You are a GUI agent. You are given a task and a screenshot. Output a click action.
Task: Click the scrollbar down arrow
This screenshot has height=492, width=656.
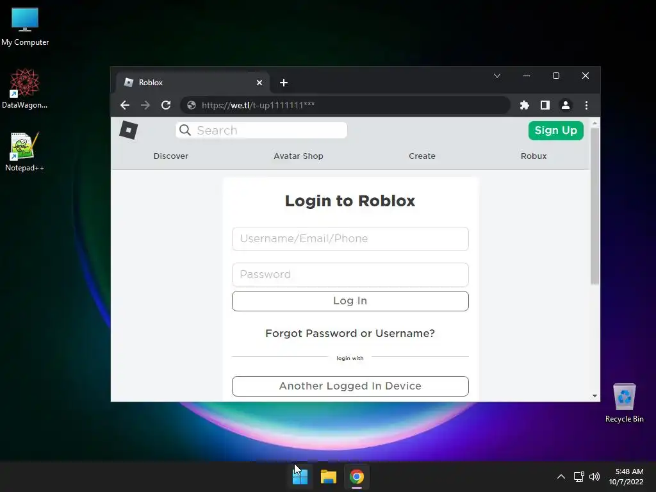[x=594, y=396]
